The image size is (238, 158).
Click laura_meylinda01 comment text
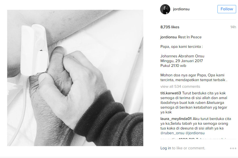pyautogui.click(x=196, y=126)
